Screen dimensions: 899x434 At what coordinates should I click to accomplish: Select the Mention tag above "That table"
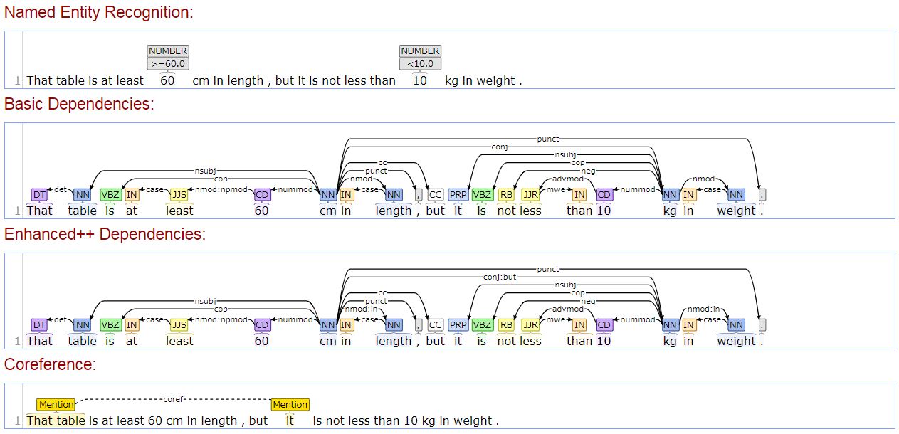point(56,405)
